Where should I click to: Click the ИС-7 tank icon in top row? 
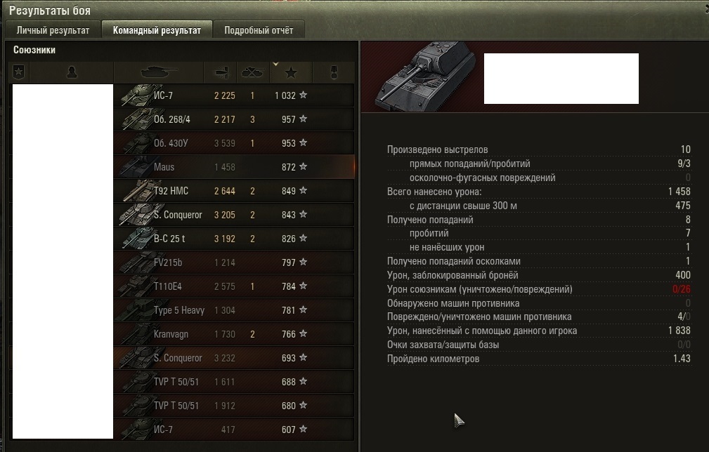coord(138,95)
